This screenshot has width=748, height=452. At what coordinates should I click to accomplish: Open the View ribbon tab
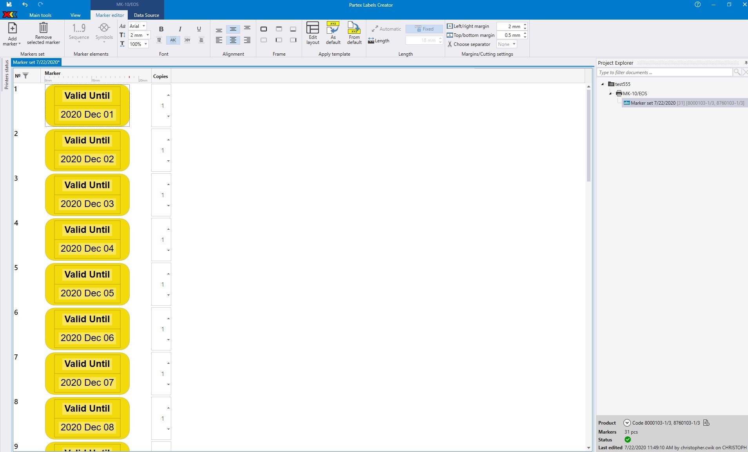click(x=76, y=15)
